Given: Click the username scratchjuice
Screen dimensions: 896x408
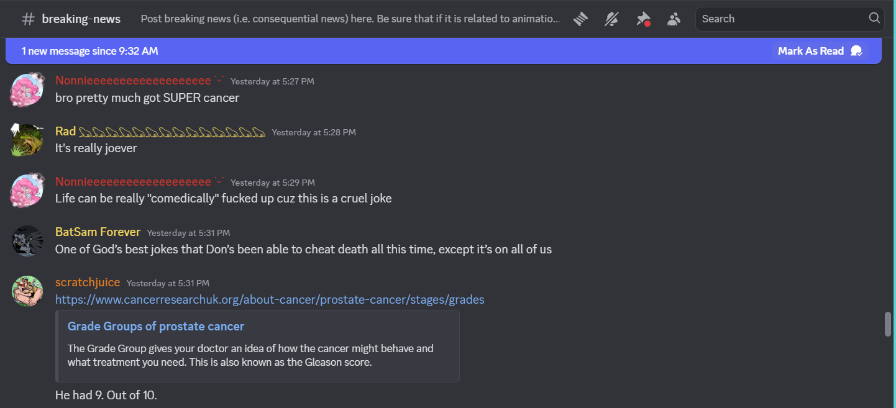Looking at the screenshot, I should pyautogui.click(x=88, y=283).
